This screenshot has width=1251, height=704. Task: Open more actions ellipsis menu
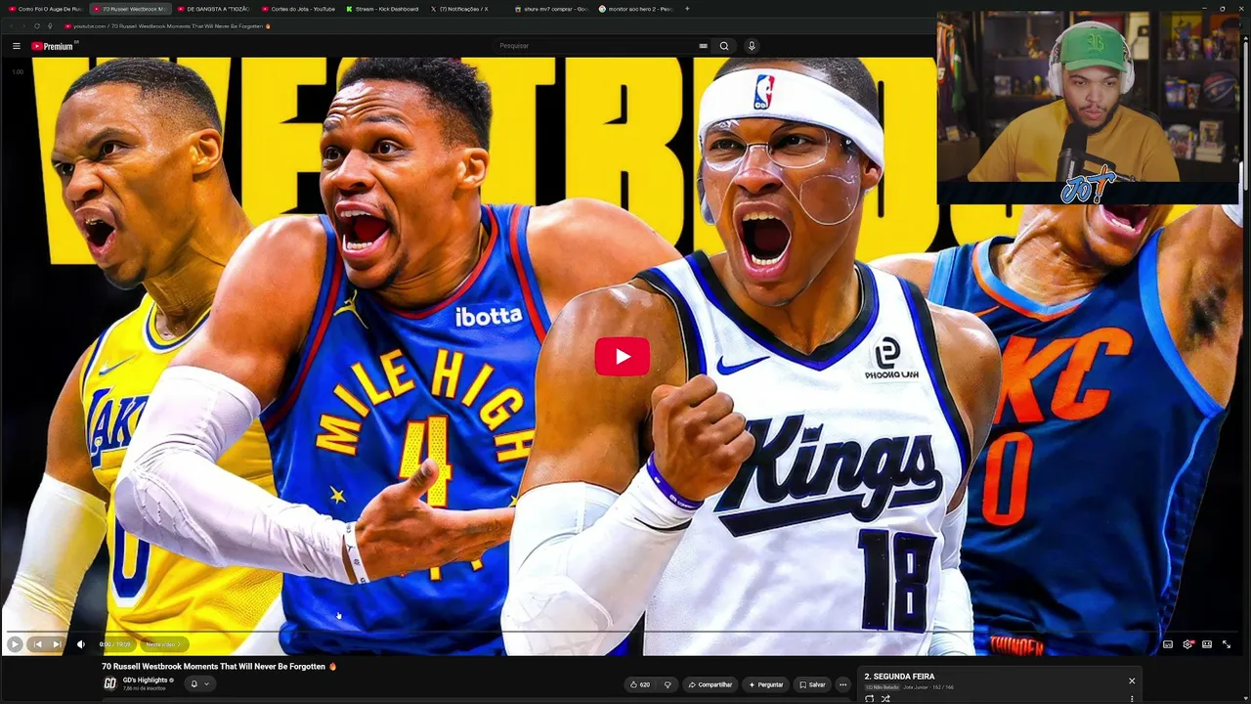click(842, 684)
